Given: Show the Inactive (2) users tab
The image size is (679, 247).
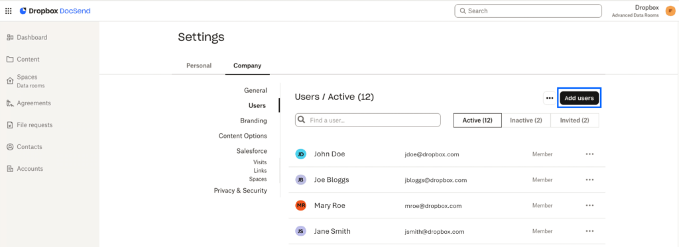Looking at the screenshot, I should click(526, 121).
